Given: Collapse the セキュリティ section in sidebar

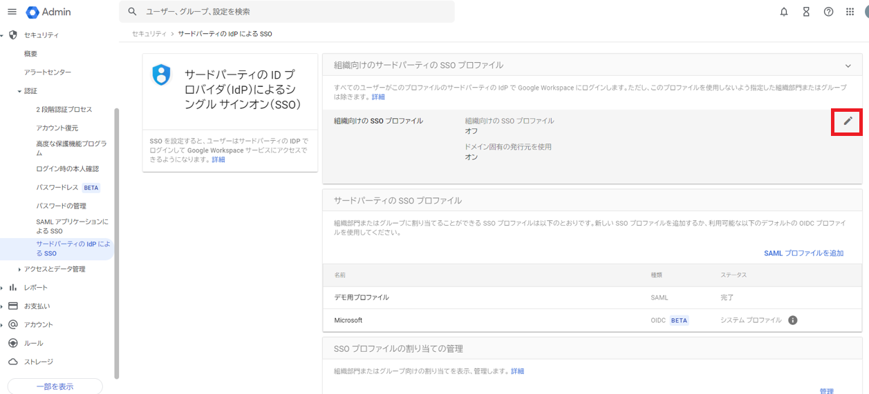Looking at the screenshot, I should tap(3, 35).
